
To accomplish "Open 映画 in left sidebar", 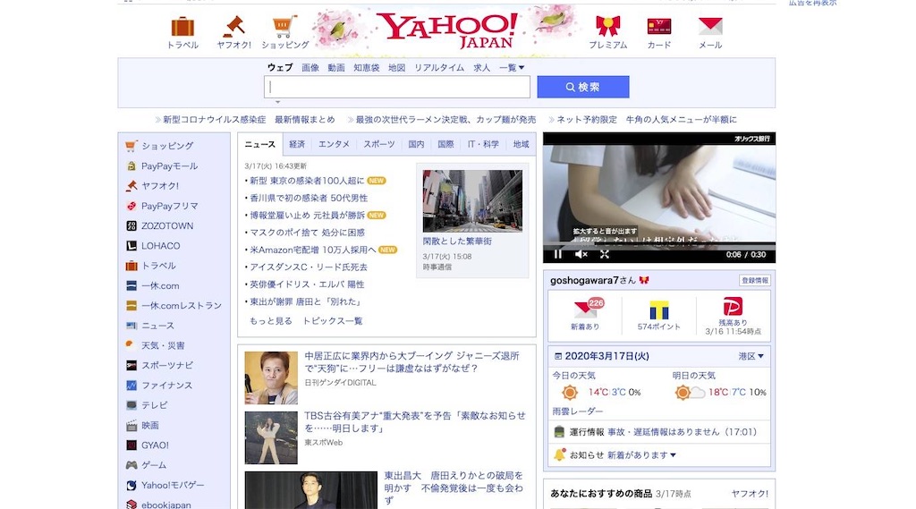I will tap(150, 426).
